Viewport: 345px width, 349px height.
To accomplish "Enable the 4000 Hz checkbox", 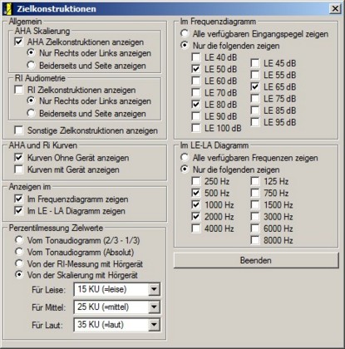I will point(196,229).
